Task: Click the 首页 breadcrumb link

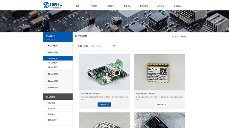Action: click(177, 37)
